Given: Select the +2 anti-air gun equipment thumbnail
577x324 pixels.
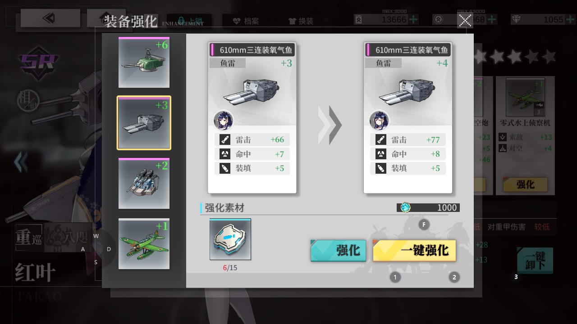Looking at the screenshot, I should 144,183.
